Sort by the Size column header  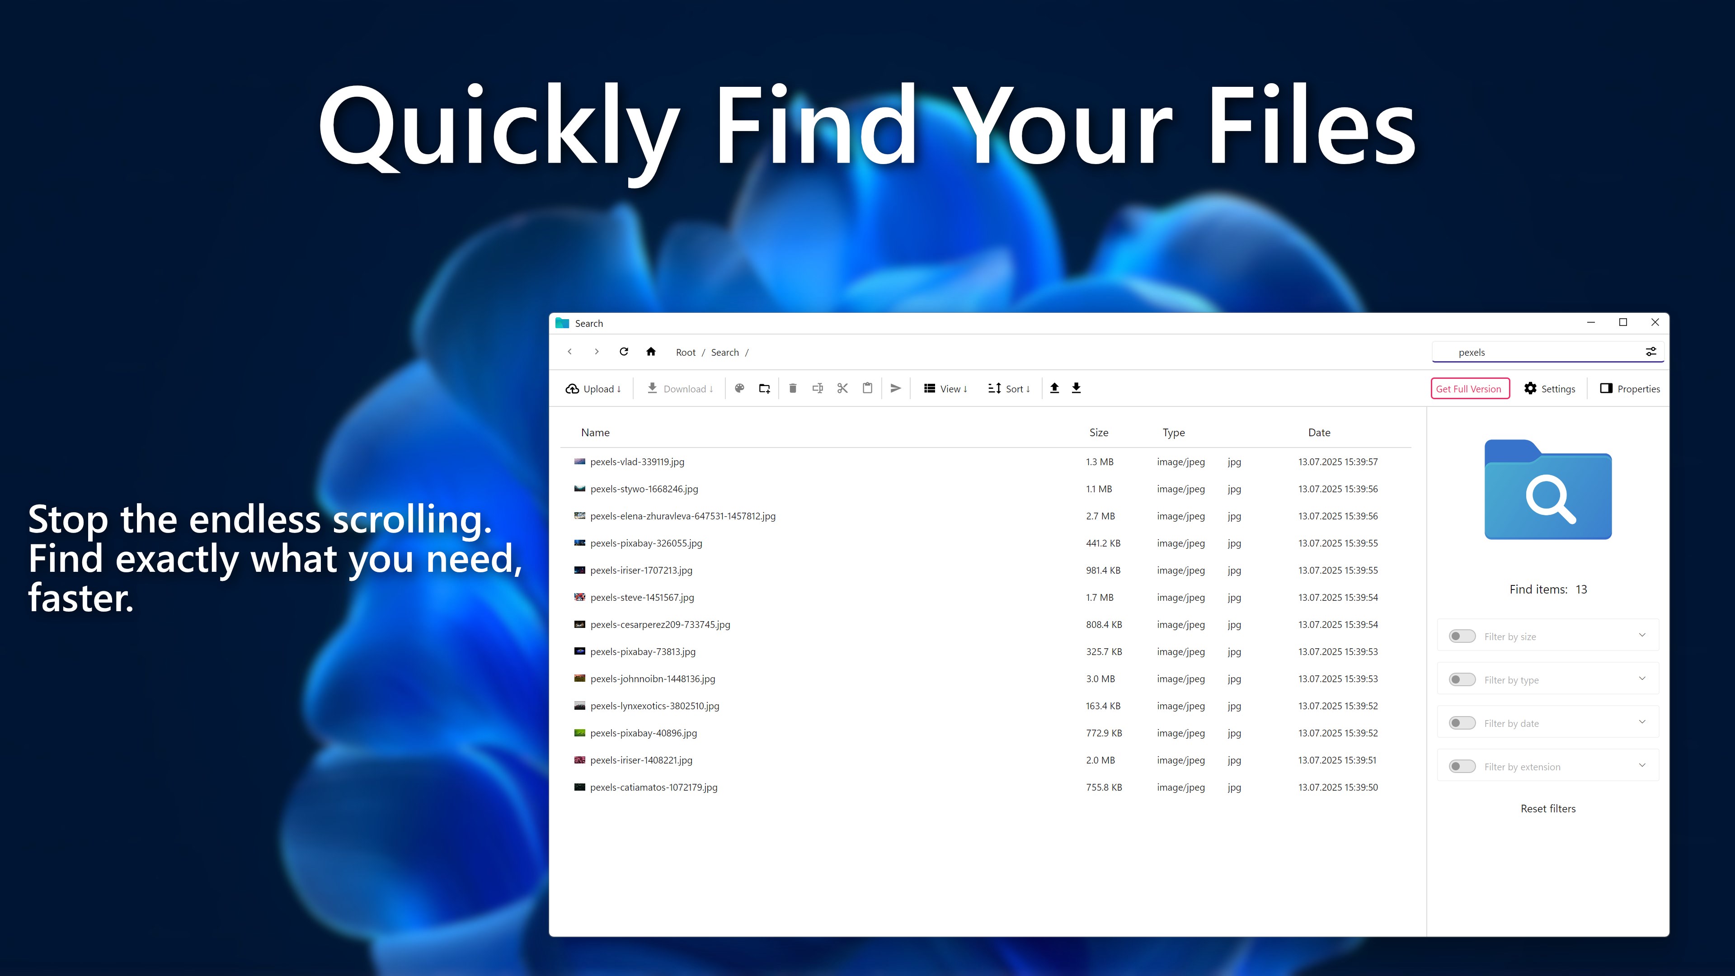point(1099,433)
